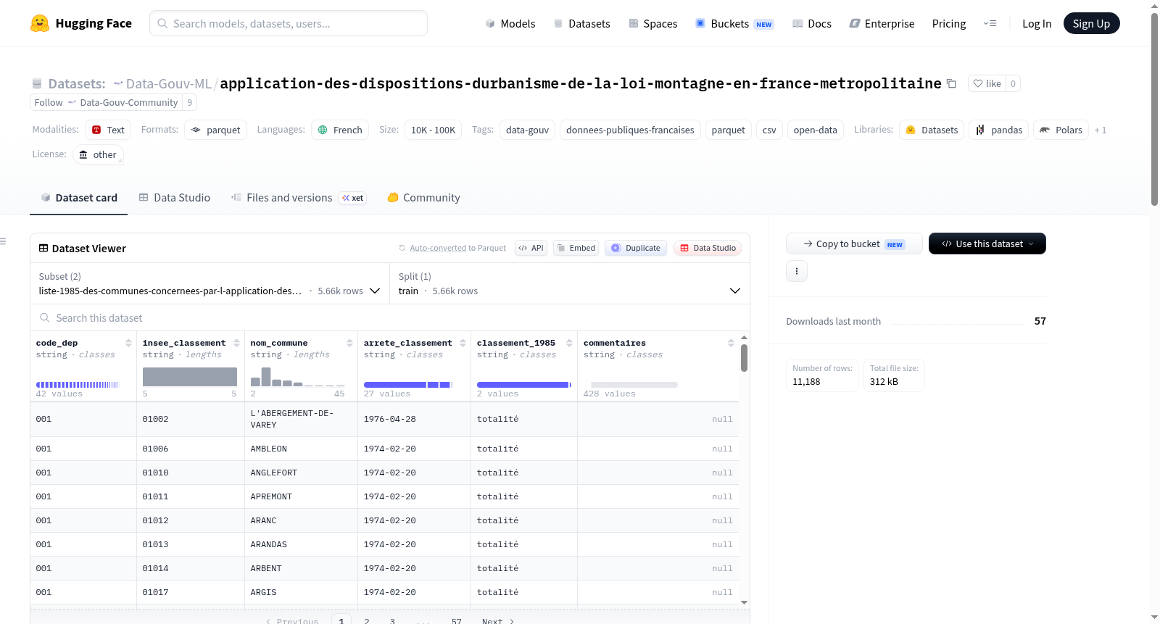Select the data-gouv tag

point(527,130)
